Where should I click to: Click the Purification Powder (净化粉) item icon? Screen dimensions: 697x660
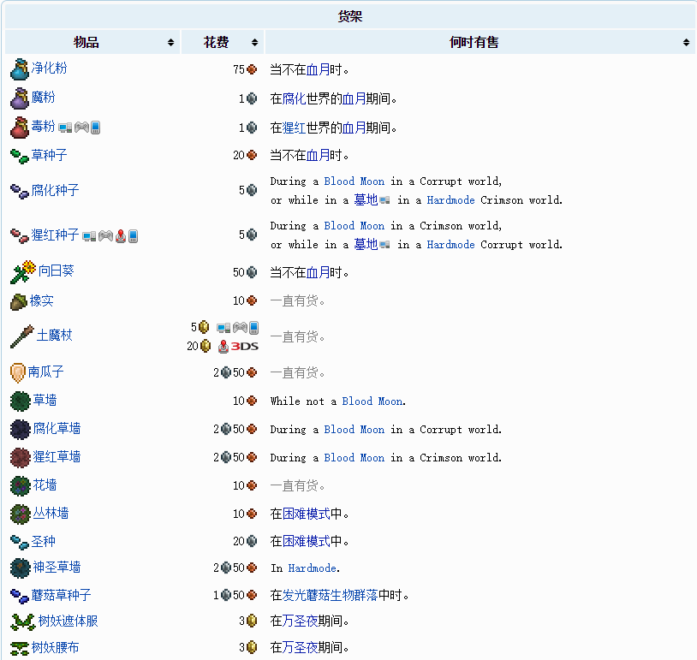point(20,68)
